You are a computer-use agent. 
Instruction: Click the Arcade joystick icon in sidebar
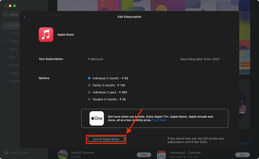coord(6,34)
